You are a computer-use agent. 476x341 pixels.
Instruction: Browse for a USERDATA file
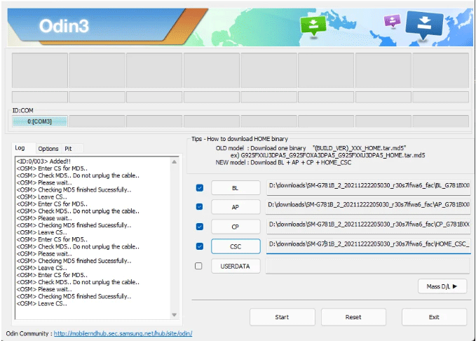pos(236,266)
